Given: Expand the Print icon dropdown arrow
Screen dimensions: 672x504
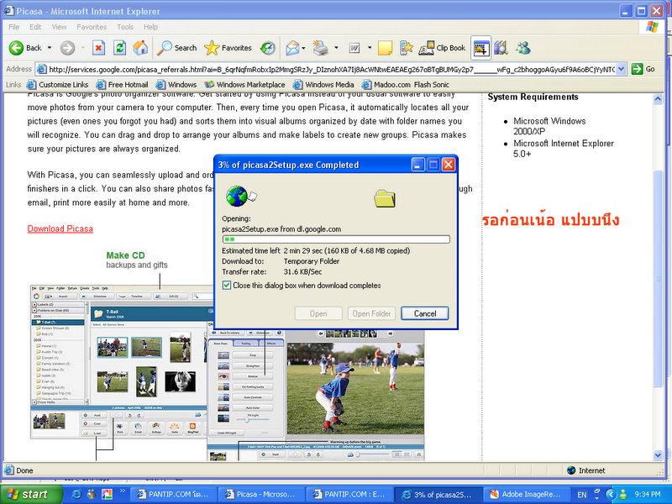Looking at the screenshot, I should coord(336,48).
